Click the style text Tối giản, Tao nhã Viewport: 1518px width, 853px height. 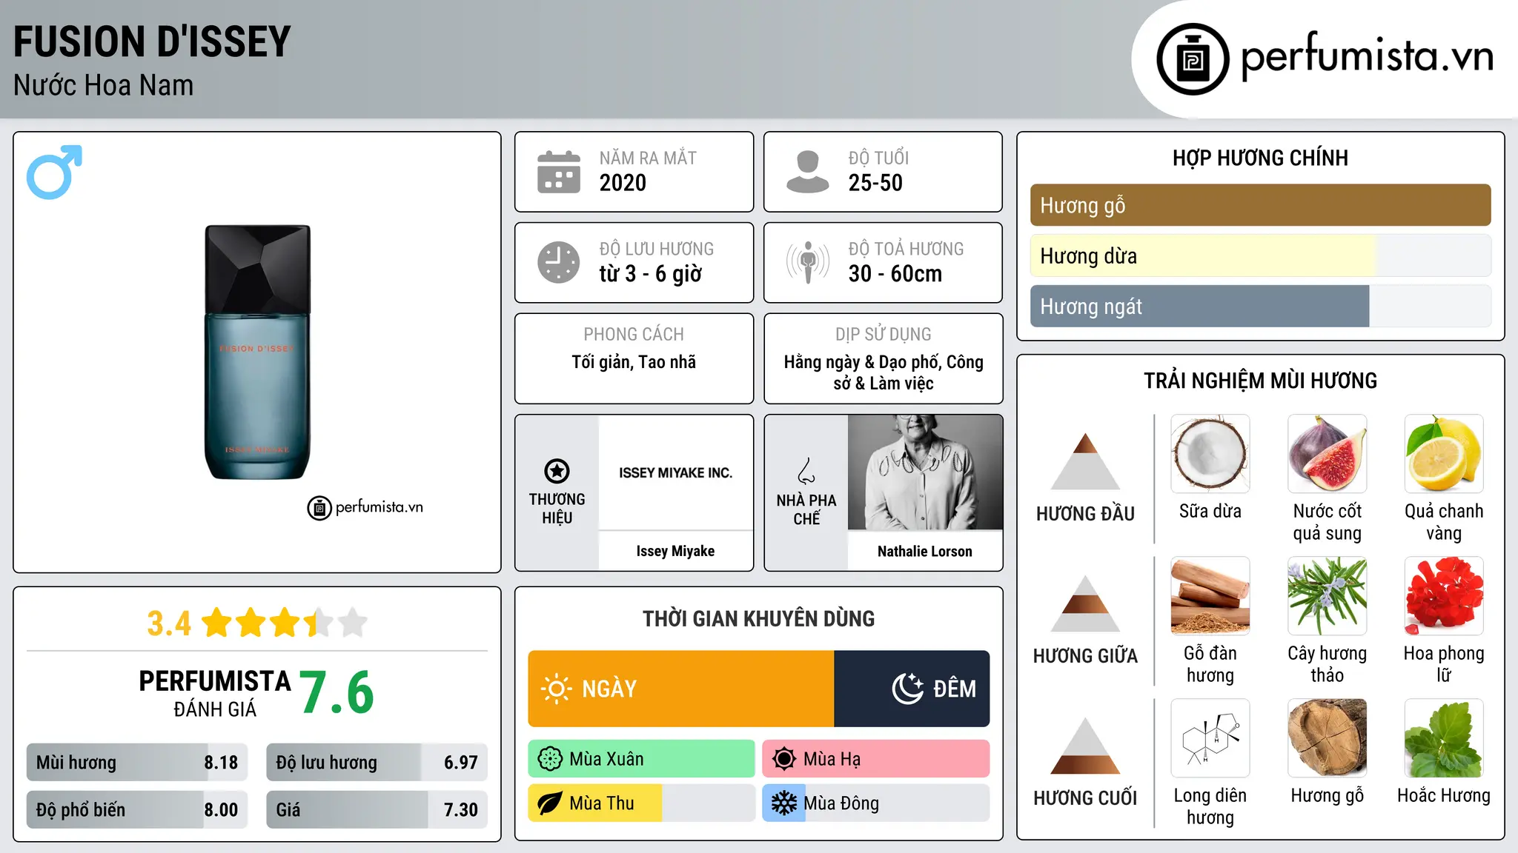(634, 362)
